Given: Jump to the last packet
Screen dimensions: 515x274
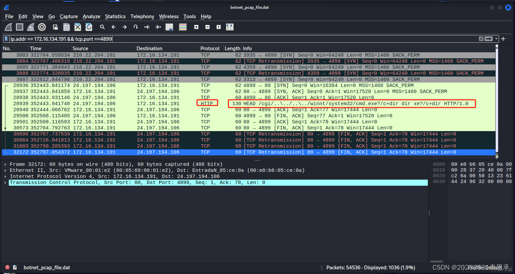Looking at the screenshot, I should pyautogui.click(x=158, y=27).
